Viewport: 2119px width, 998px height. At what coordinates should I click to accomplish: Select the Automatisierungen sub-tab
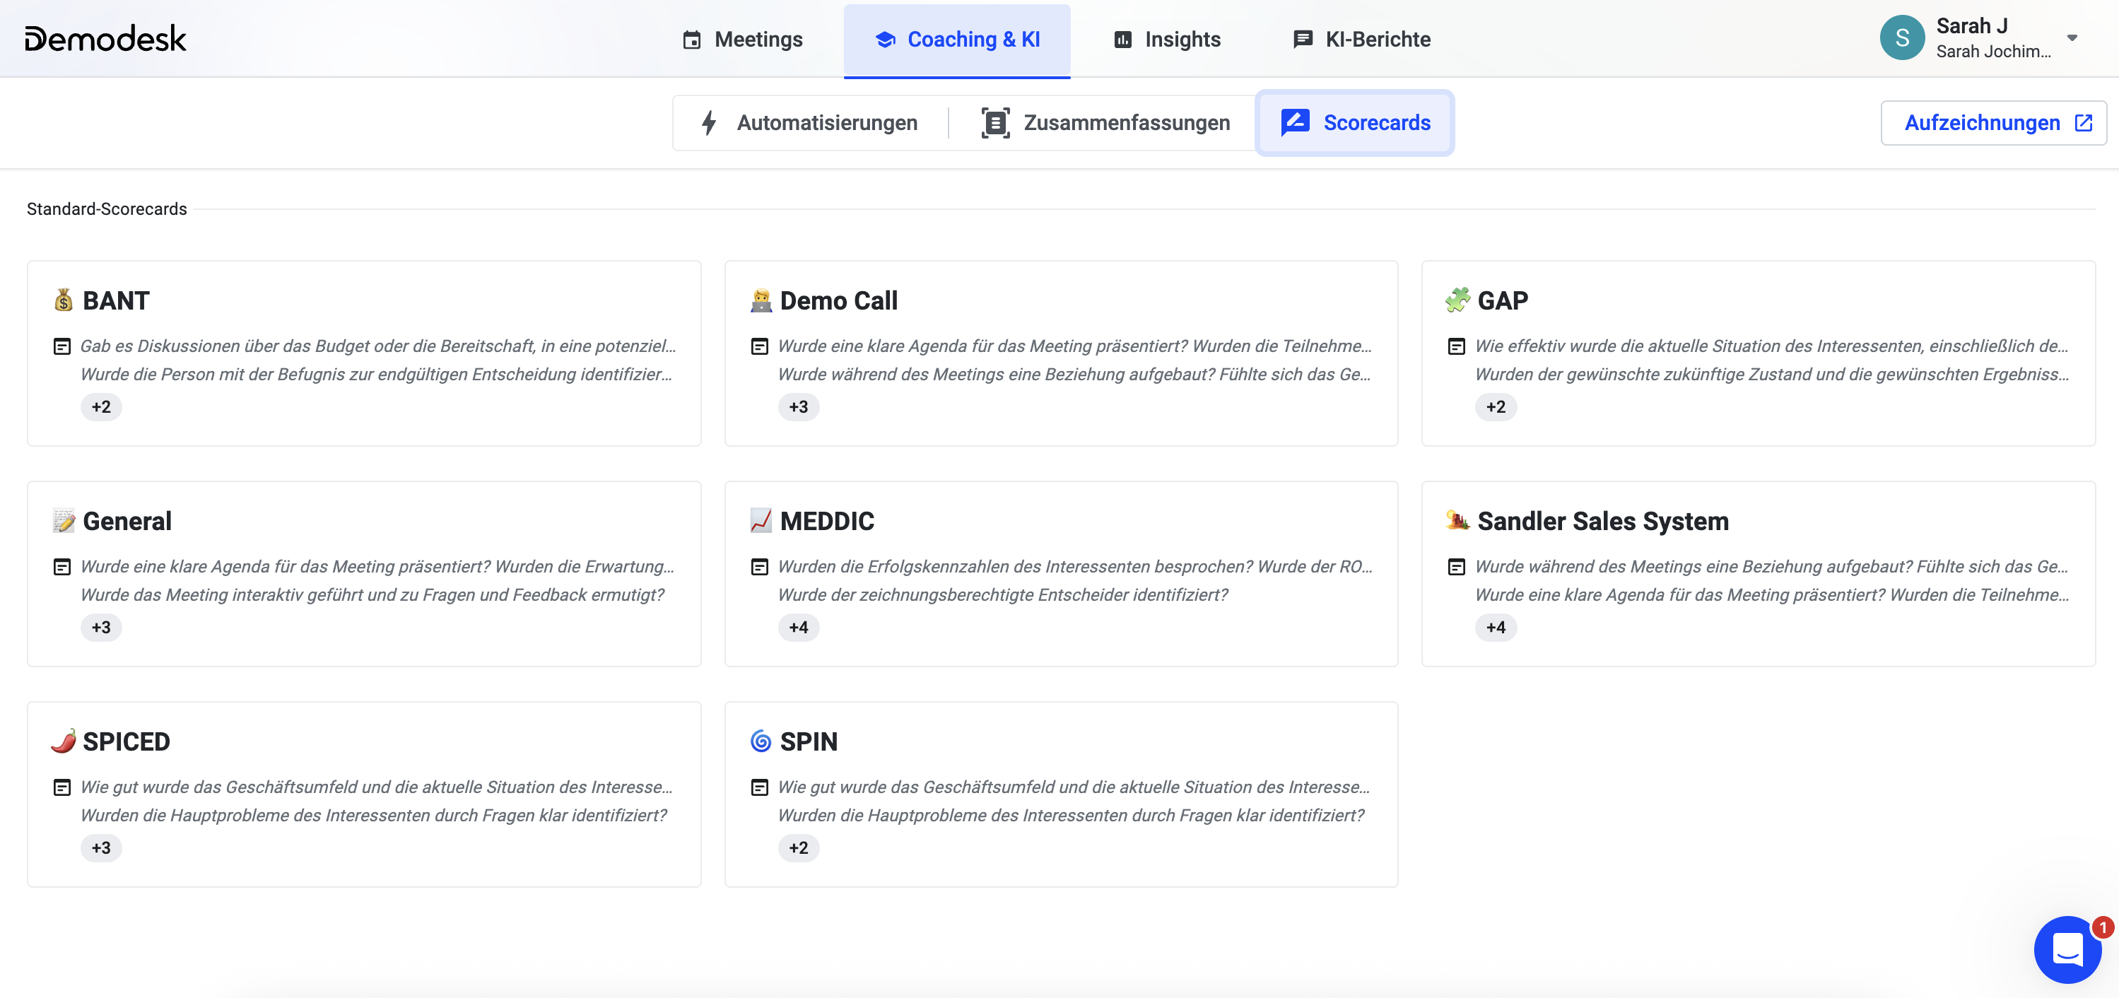pos(809,122)
